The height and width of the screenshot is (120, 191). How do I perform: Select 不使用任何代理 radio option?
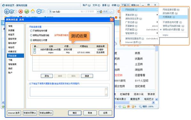click(x=31, y=31)
